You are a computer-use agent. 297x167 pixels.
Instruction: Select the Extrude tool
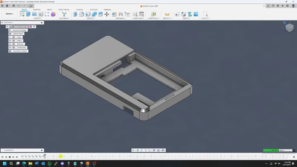pos(28,14)
